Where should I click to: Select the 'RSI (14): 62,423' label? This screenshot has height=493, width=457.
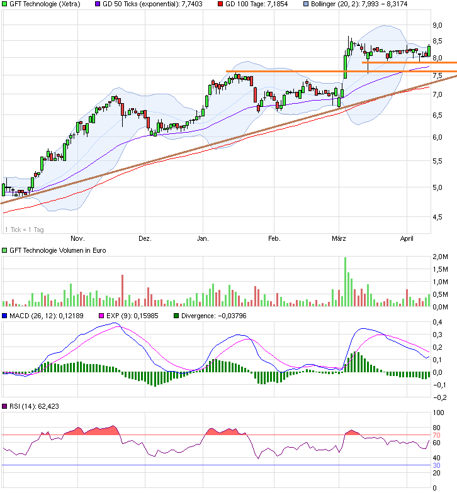[x=34, y=406]
